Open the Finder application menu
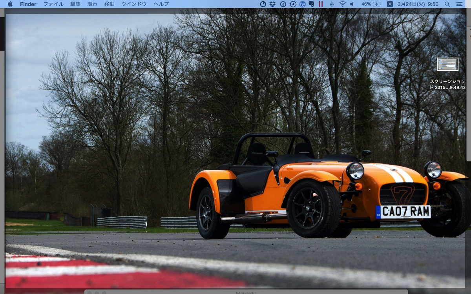471x294 pixels. click(28, 4)
